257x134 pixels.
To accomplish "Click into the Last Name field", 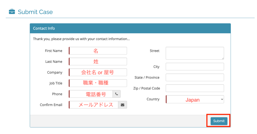I will pos(98,61).
